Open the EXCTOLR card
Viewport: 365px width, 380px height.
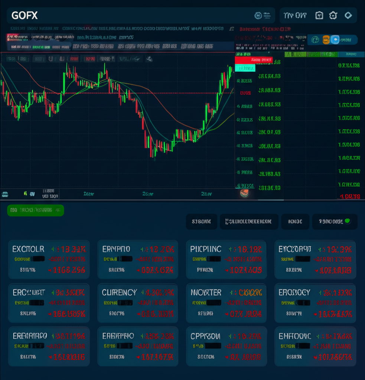pyautogui.click(x=49, y=259)
